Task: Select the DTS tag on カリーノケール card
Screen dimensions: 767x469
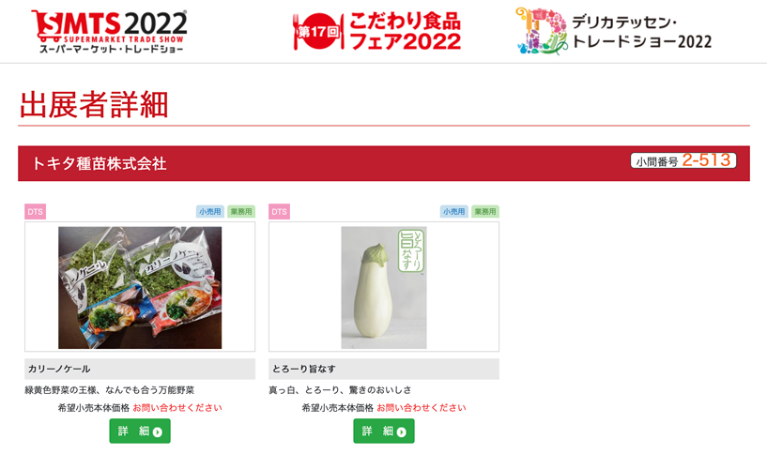Action: [x=36, y=212]
